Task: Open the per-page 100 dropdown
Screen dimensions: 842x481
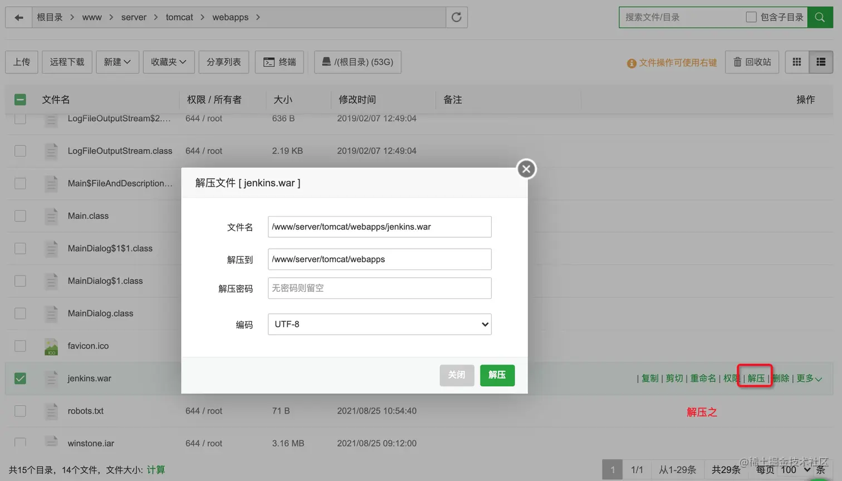Action: coord(796,470)
